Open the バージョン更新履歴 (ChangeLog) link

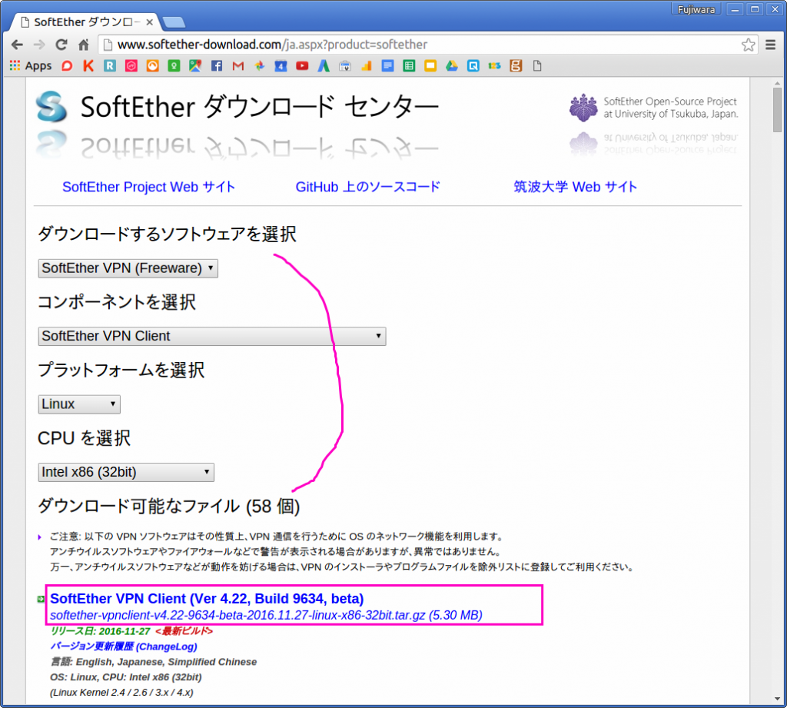coord(124,647)
